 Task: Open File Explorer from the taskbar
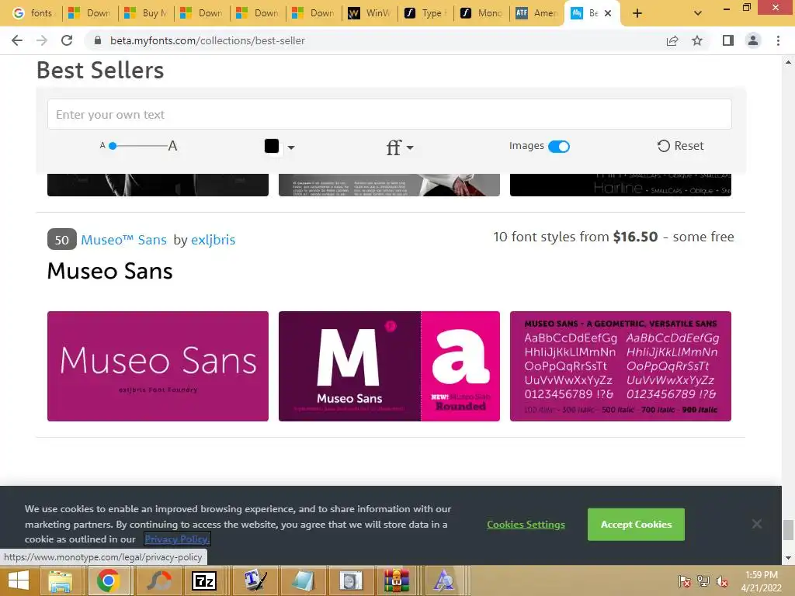61,580
